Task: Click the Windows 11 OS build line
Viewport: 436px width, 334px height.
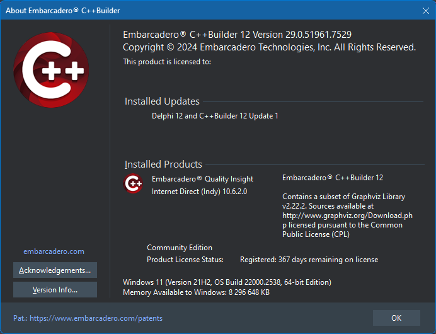Action: [x=227, y=282]
